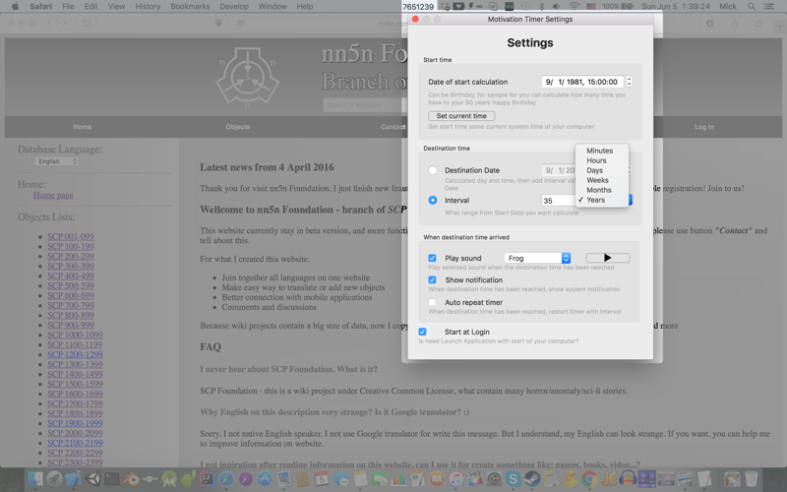The width and height of the screenshot is (787, 492).
Task: Click the Set current time button
Action: (461, 116)
